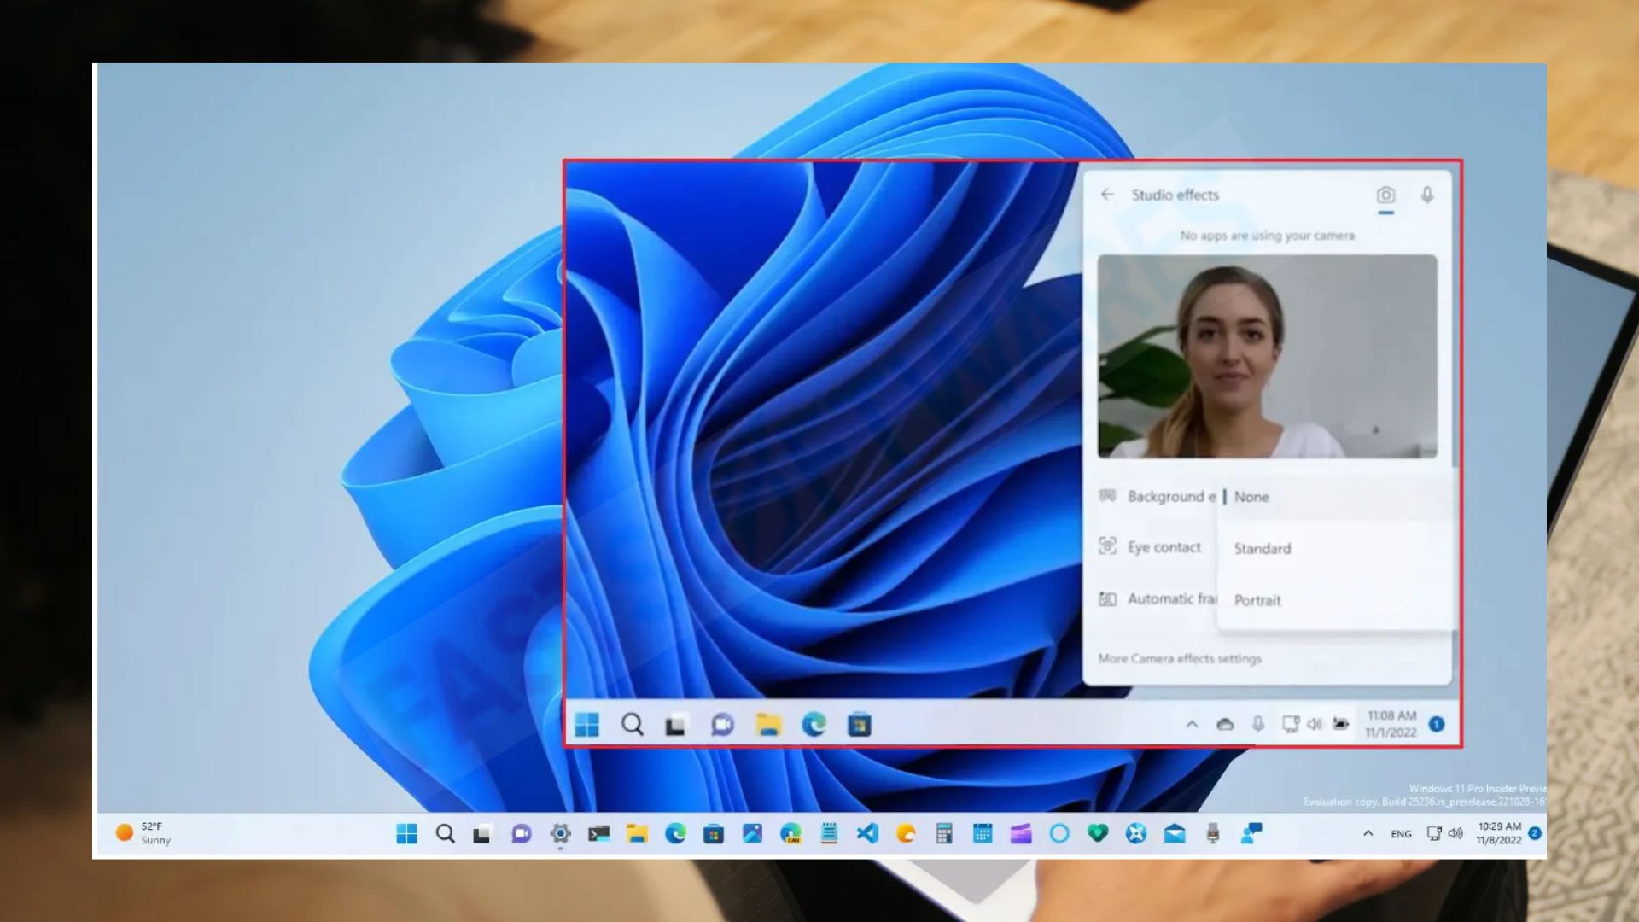Click the Eye contact icon
This screenshot has height=922, width=1639.
coord(1107,546)
